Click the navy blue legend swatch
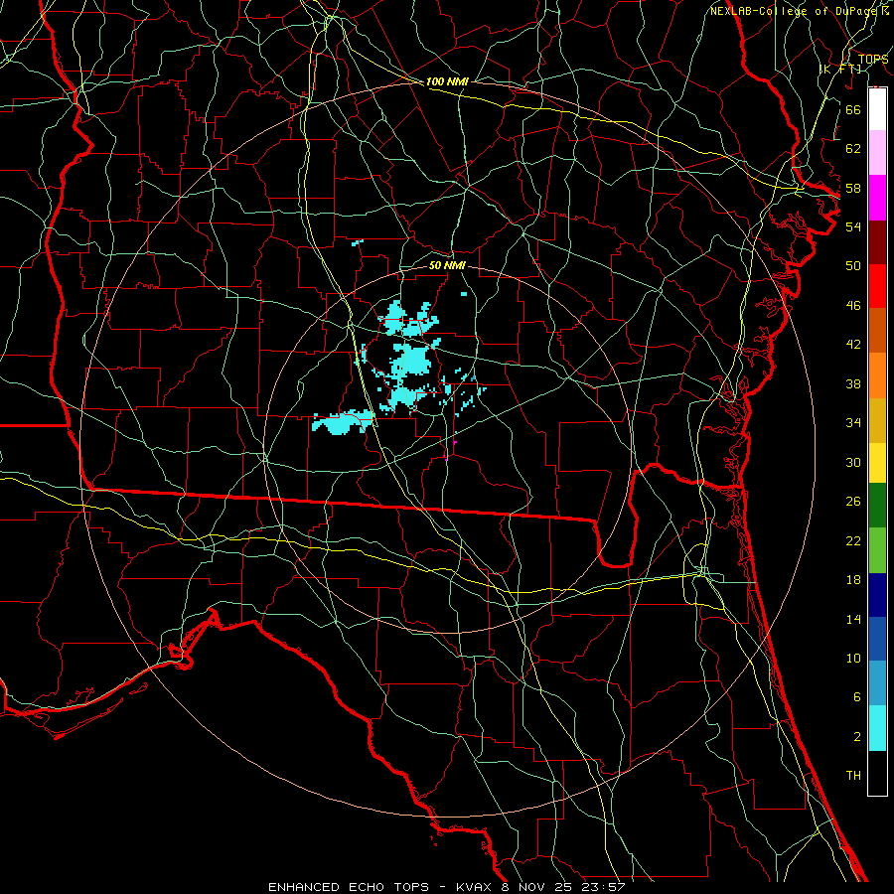894x894 pixels. [x=877, y=595]
